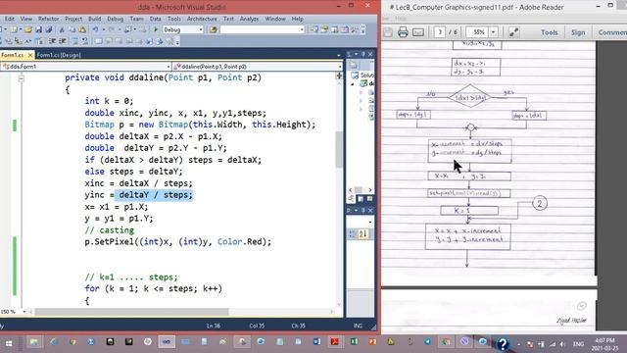The width and height of the screenshot is (627, 353).
Task: Click the split editor handle above vertical scrollbar
Action: tap(339, 75)
